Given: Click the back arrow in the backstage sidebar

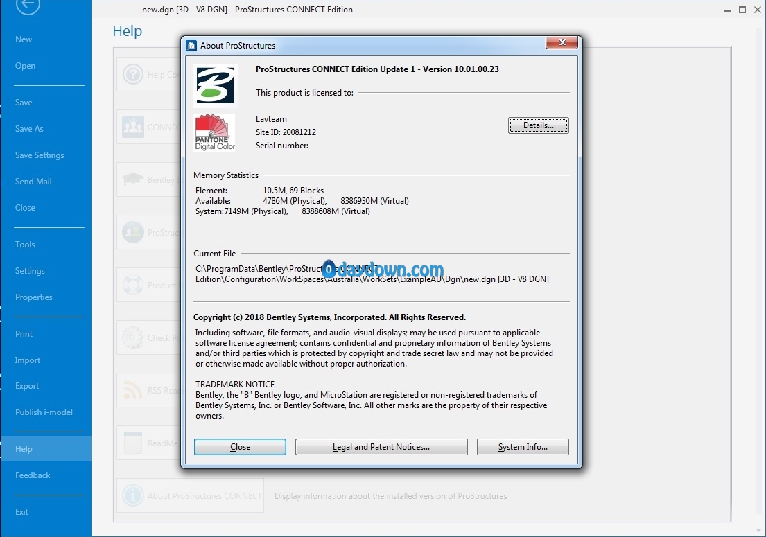Looking at the screenshot, I should (x=27, y=6).
